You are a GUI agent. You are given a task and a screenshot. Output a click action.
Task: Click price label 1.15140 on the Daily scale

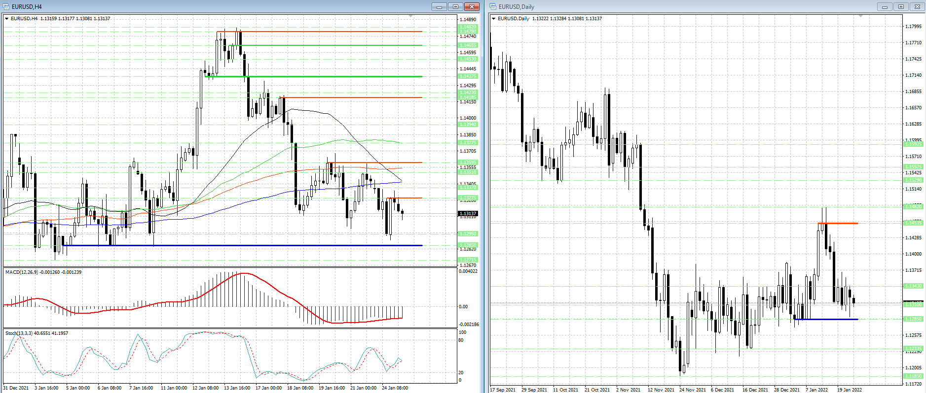[x=913, y=189]
